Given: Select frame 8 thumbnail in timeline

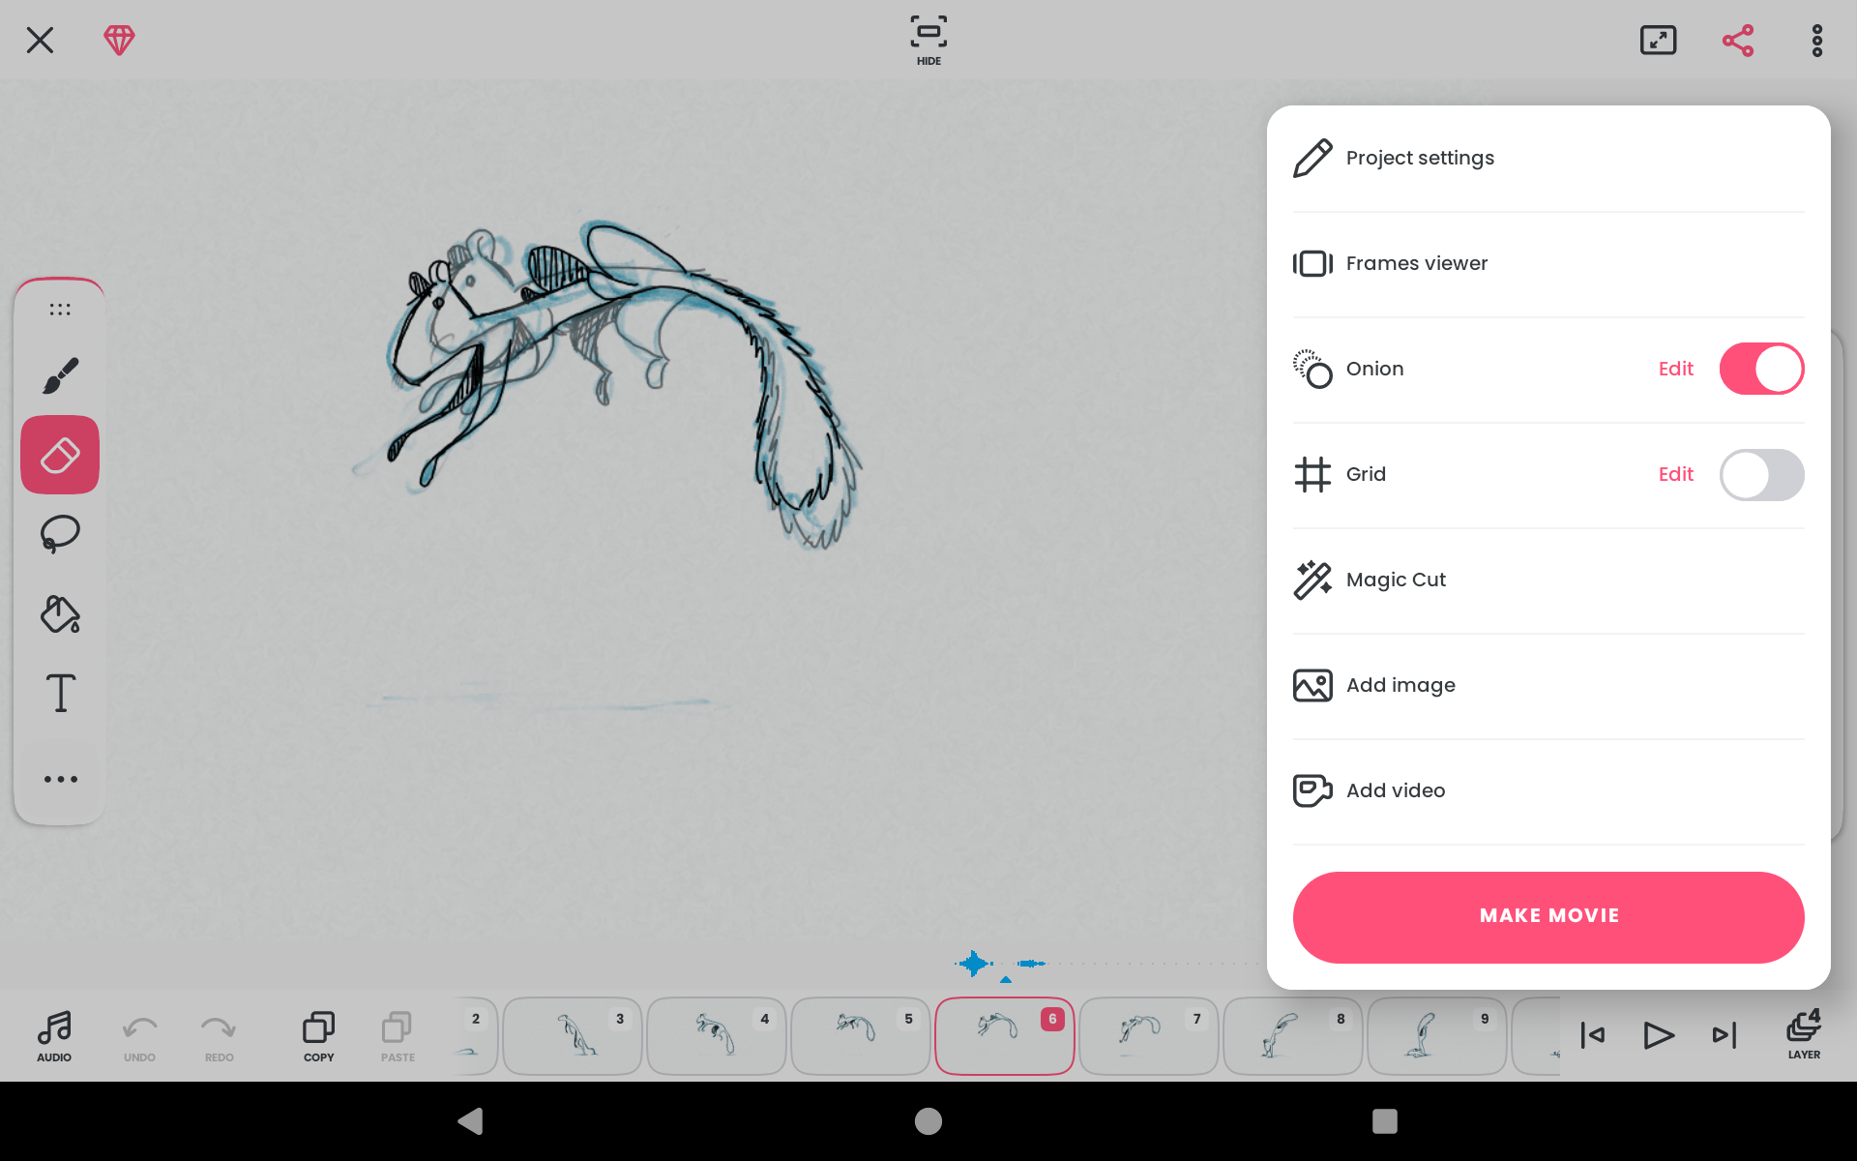Looking at the screenshot, I should click(1292, 1035).
